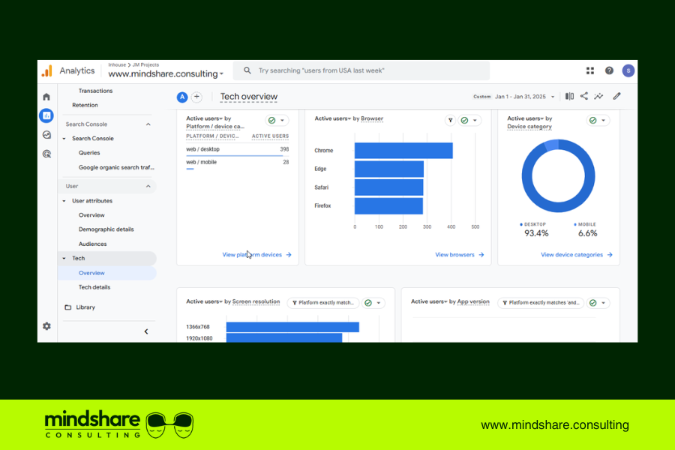Open Transactions report in sidebar
Viewport: 675px width, 450px height.
[x=95, y=91]
